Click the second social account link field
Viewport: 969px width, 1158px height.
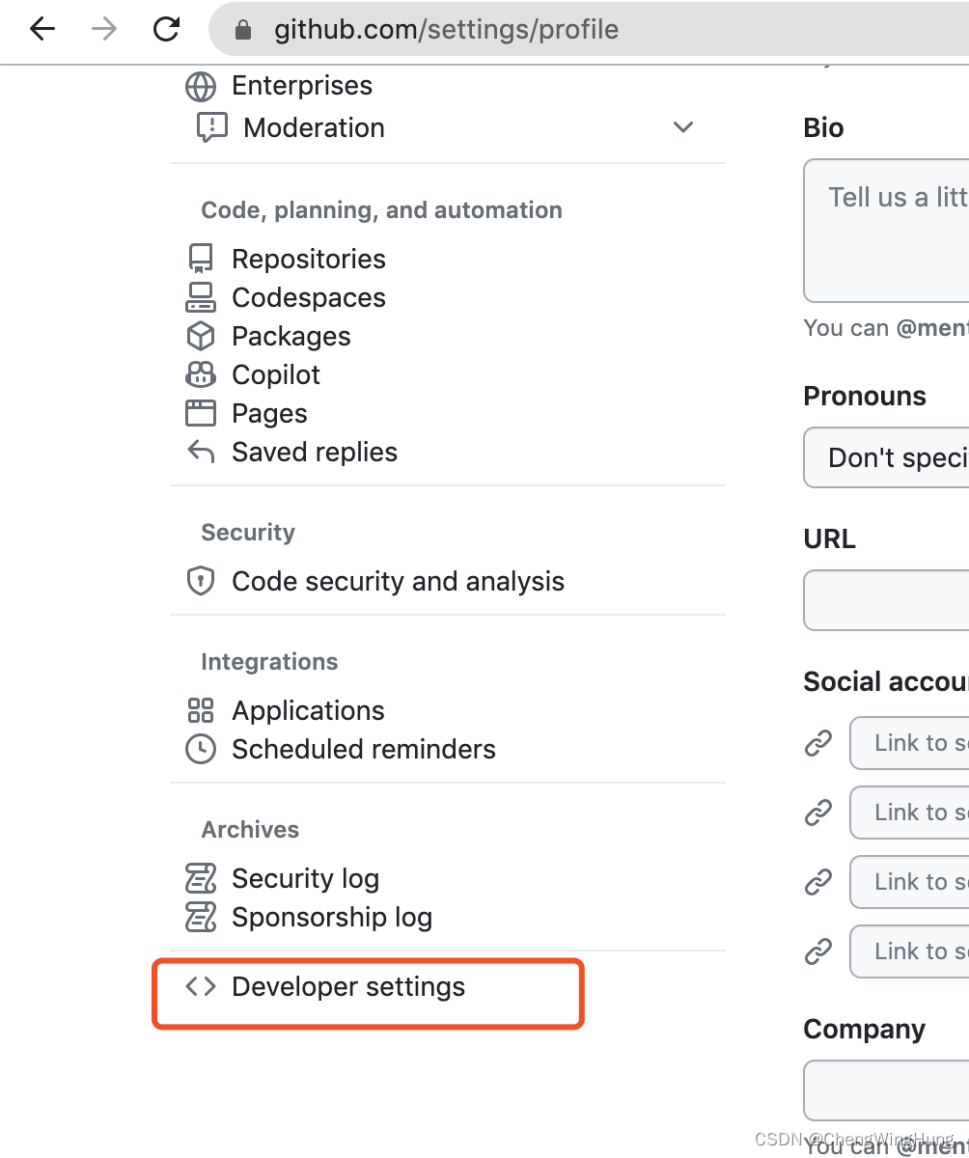909,813
